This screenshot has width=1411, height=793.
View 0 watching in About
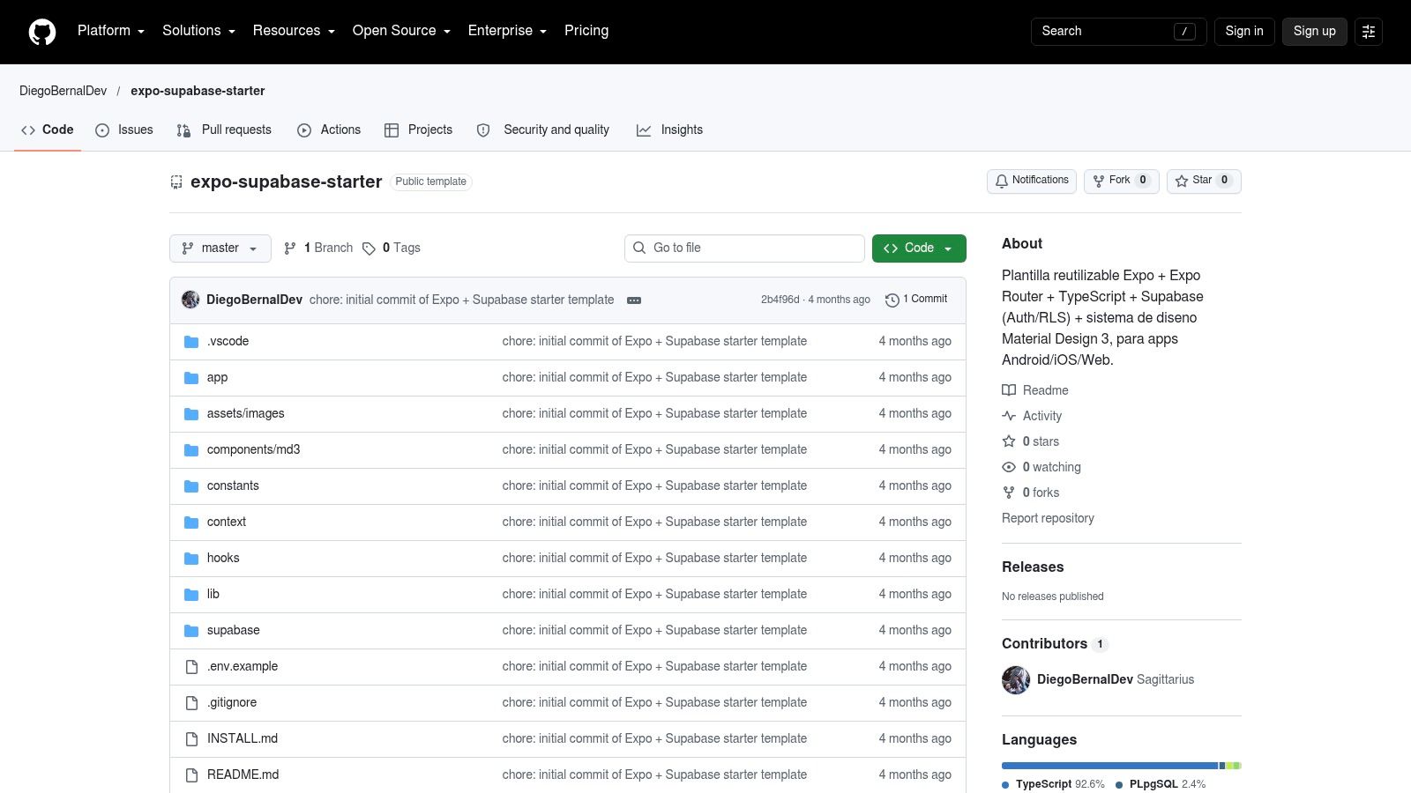click(1041, 467)
